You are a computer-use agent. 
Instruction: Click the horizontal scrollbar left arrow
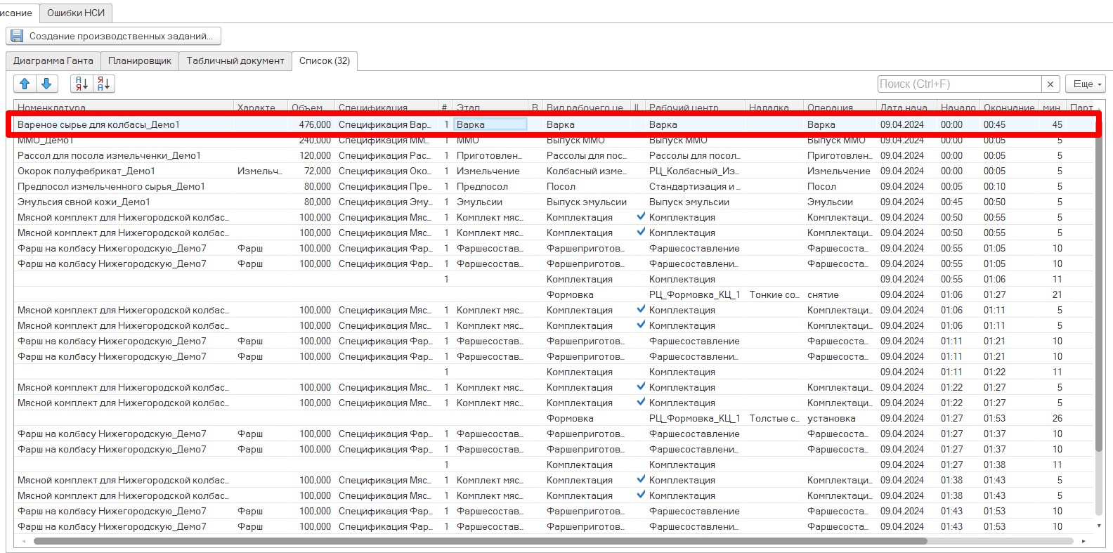(25, 541)
